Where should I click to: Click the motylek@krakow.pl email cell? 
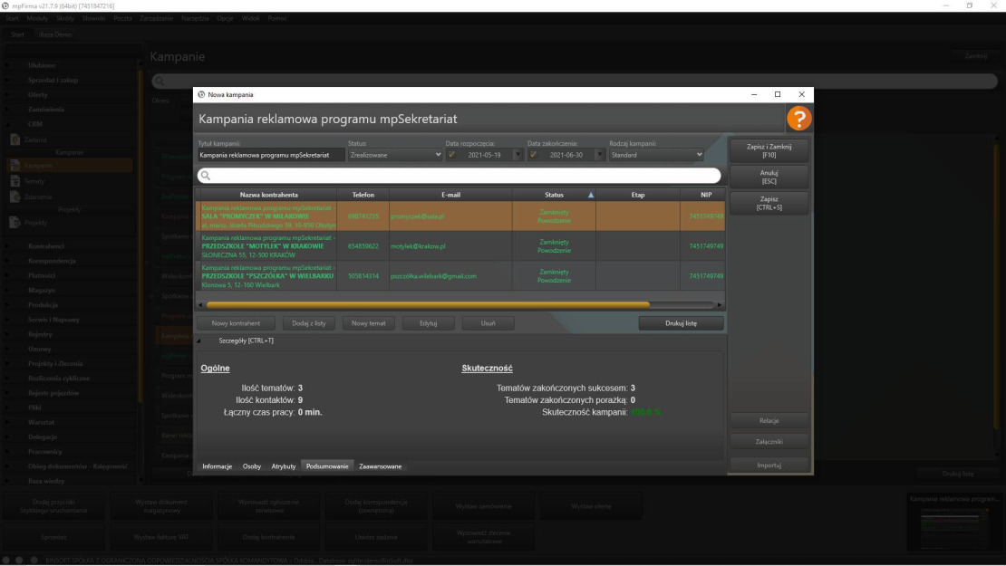tap(450, 246)
